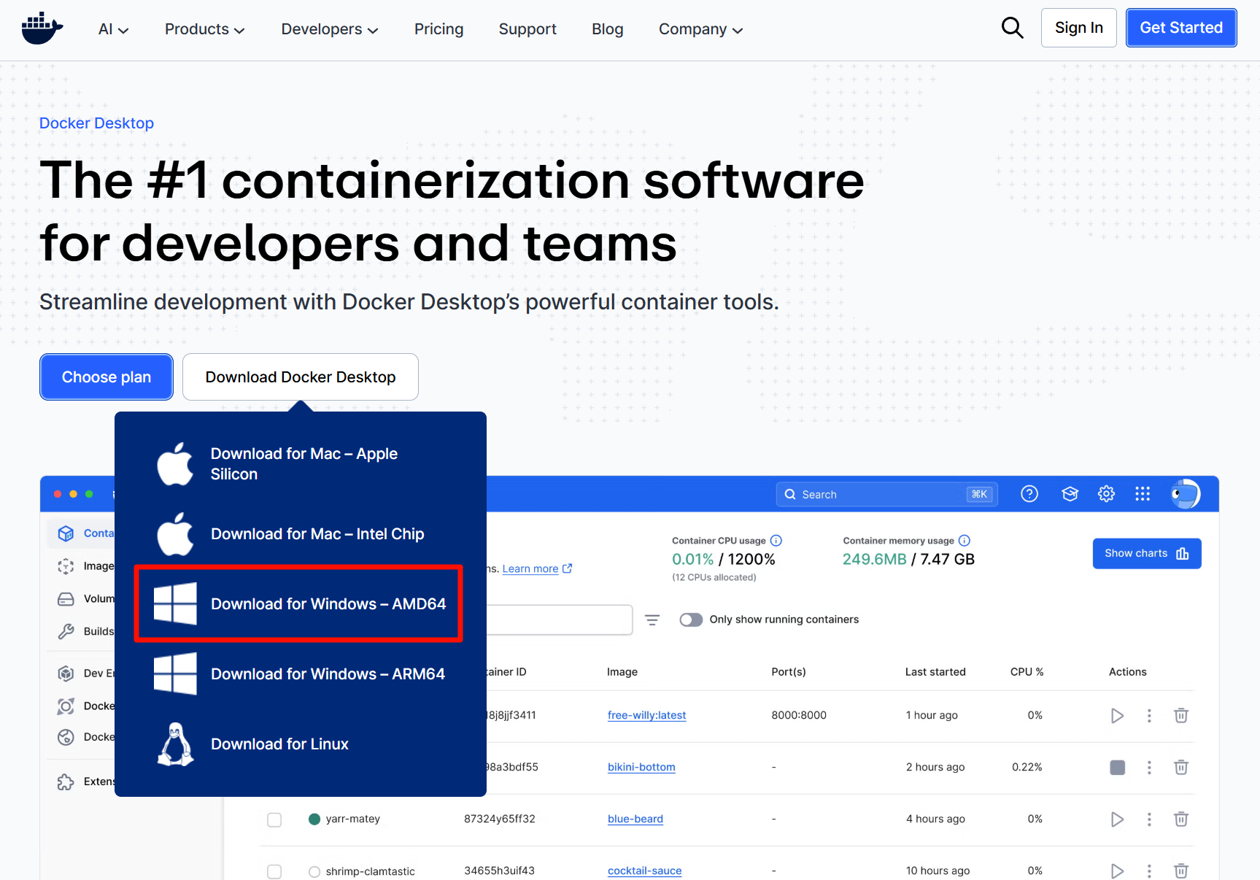Image resolution: width=1260 pixels, height=880 pixels.
Task: Click the help question-mark icon
Action: click(x=1029, y=494)
